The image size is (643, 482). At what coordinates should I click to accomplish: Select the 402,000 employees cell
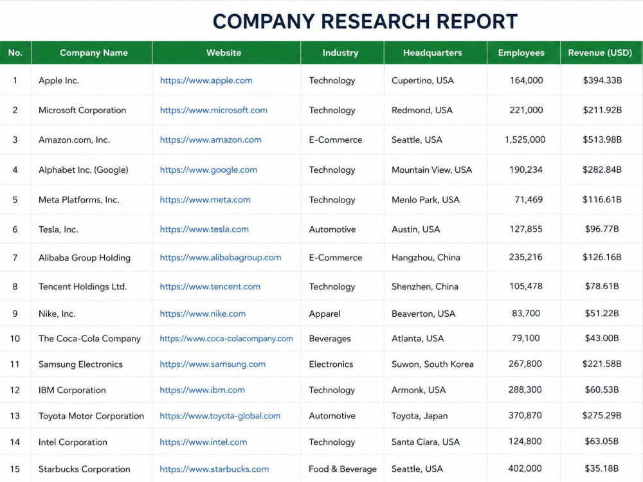click(x=523, y=469)
